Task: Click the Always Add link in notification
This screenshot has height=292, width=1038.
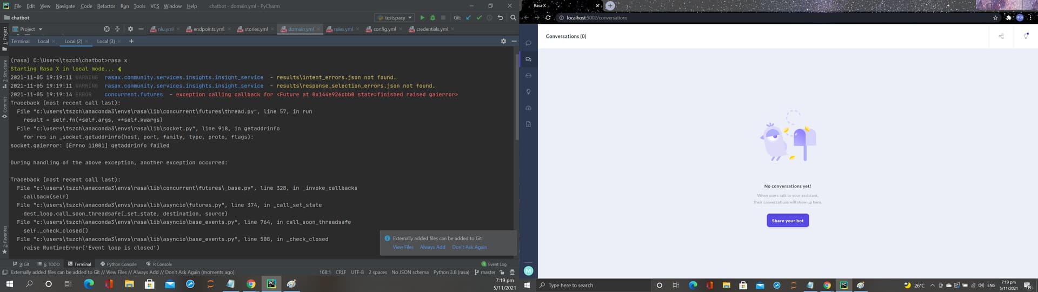Action: [432, 247]
